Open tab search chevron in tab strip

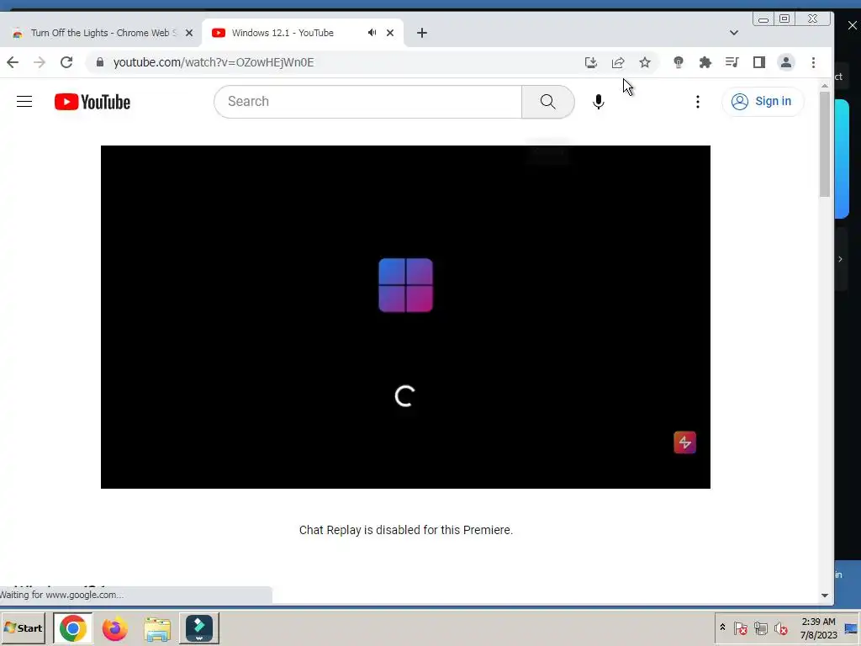coord(733,33)
